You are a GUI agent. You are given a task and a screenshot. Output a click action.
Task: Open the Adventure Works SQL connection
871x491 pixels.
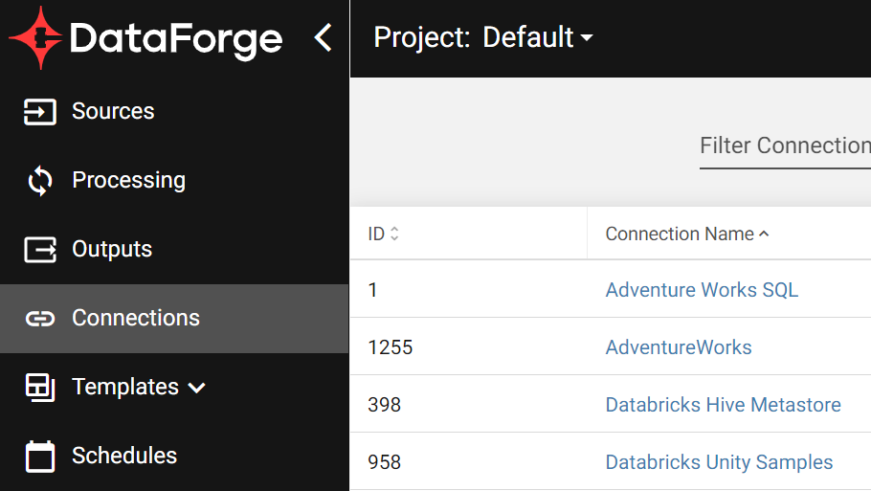[702, 290]
